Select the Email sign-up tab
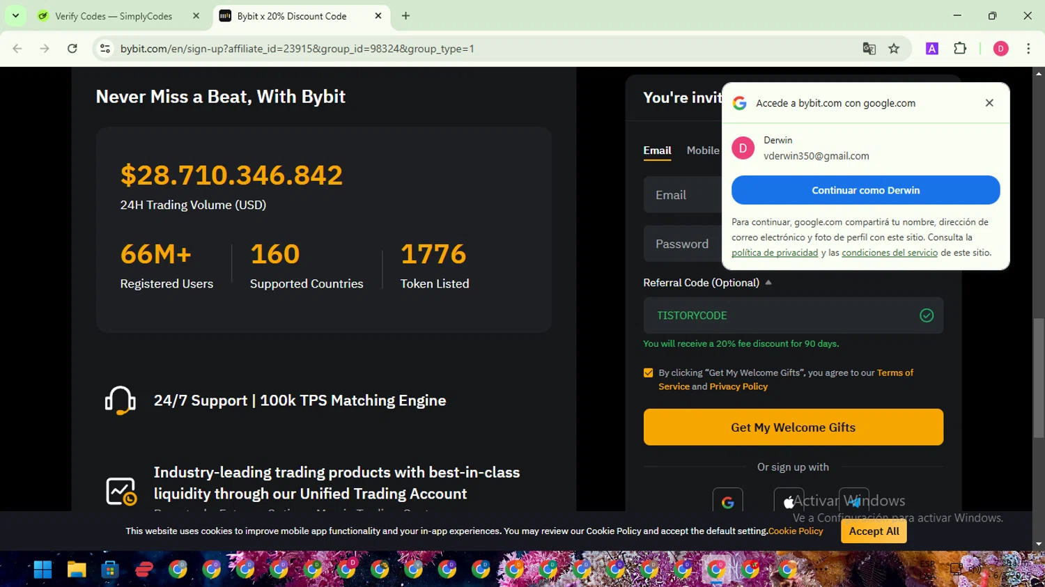The image size is (1045, 587). pos(657,150)
